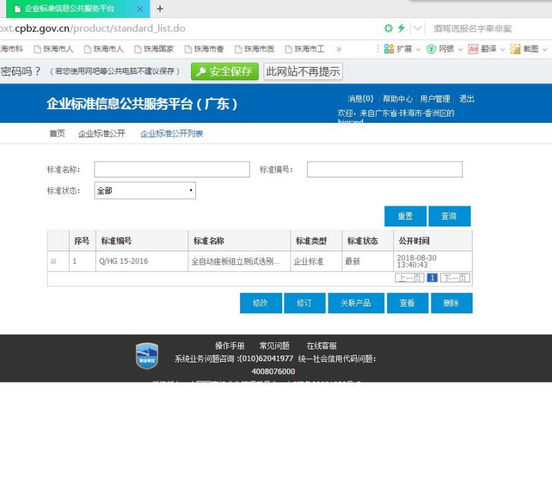The width and height of the screenshot is (552, 484).
Task: Open the 在线客服 online support link
Action: coord(322,346)
